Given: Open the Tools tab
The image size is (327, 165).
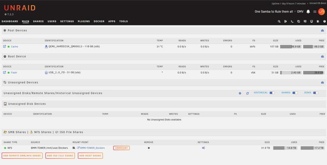Looking at the screenshot, I should pyautogui.click(x=124, y=22).
